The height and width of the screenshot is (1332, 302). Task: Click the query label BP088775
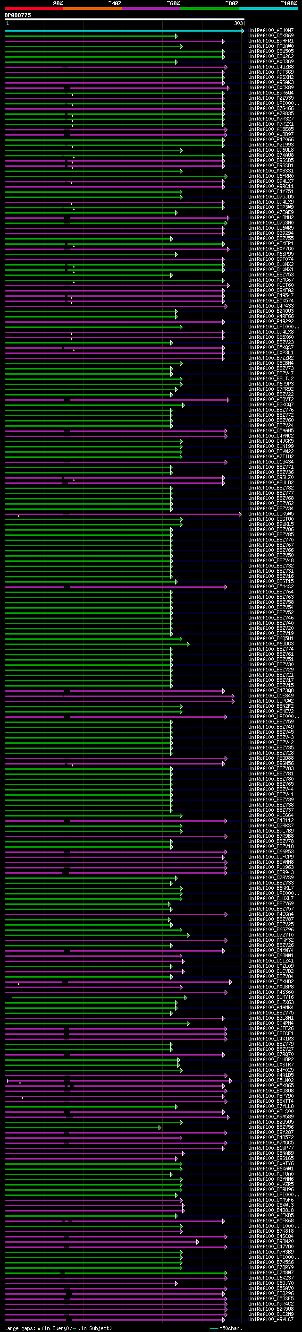tap(18, 15)
